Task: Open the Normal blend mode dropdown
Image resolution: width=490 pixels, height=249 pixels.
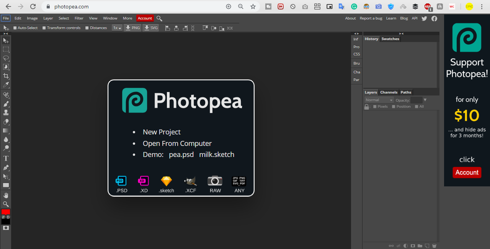Action: pyautogui.click(x=379, y=100)
